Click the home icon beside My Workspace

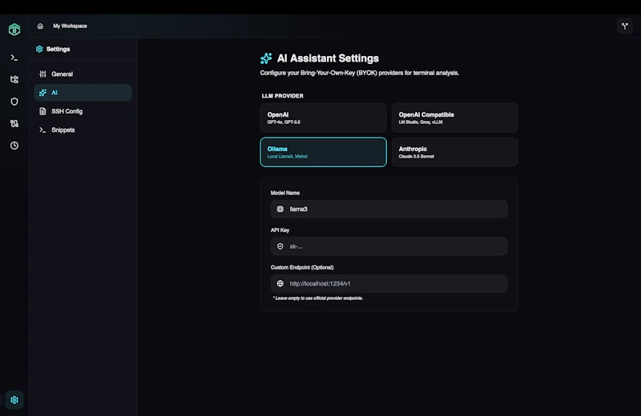40,26
